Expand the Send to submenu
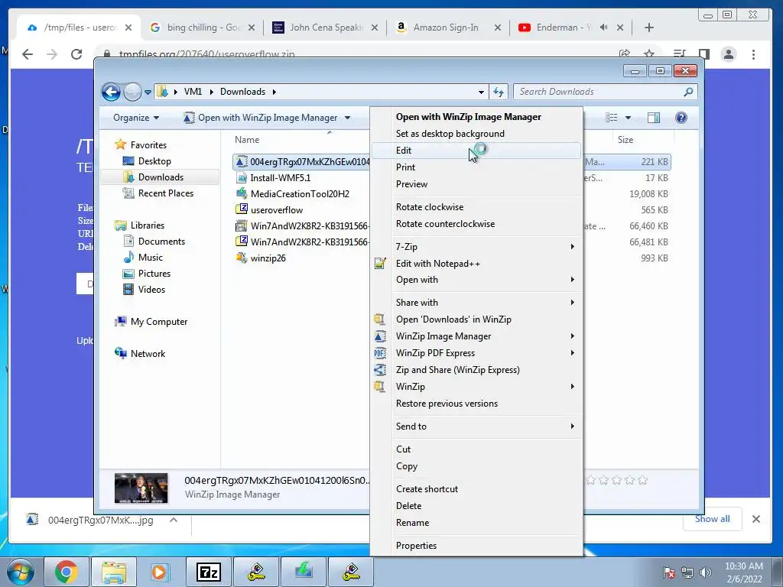 [476, 426]
